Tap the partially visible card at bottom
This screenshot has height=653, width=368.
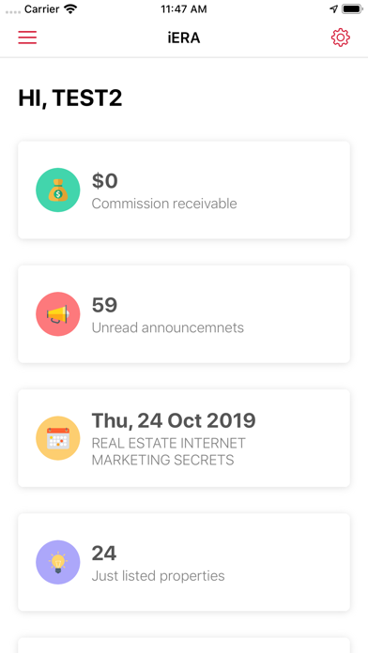184,645
